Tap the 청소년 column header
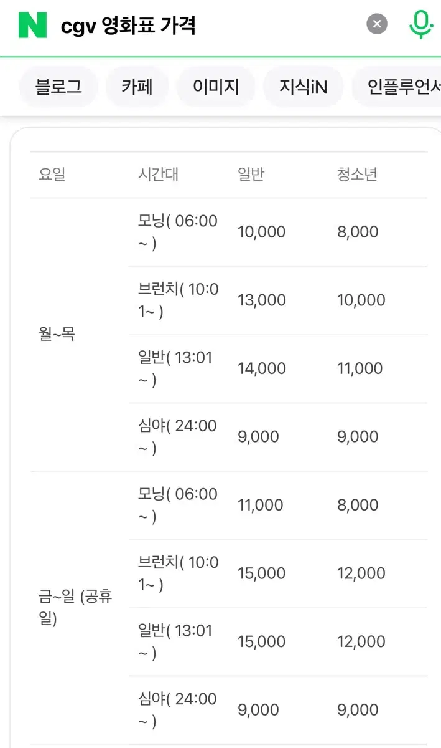 click(x=357, y=175)
